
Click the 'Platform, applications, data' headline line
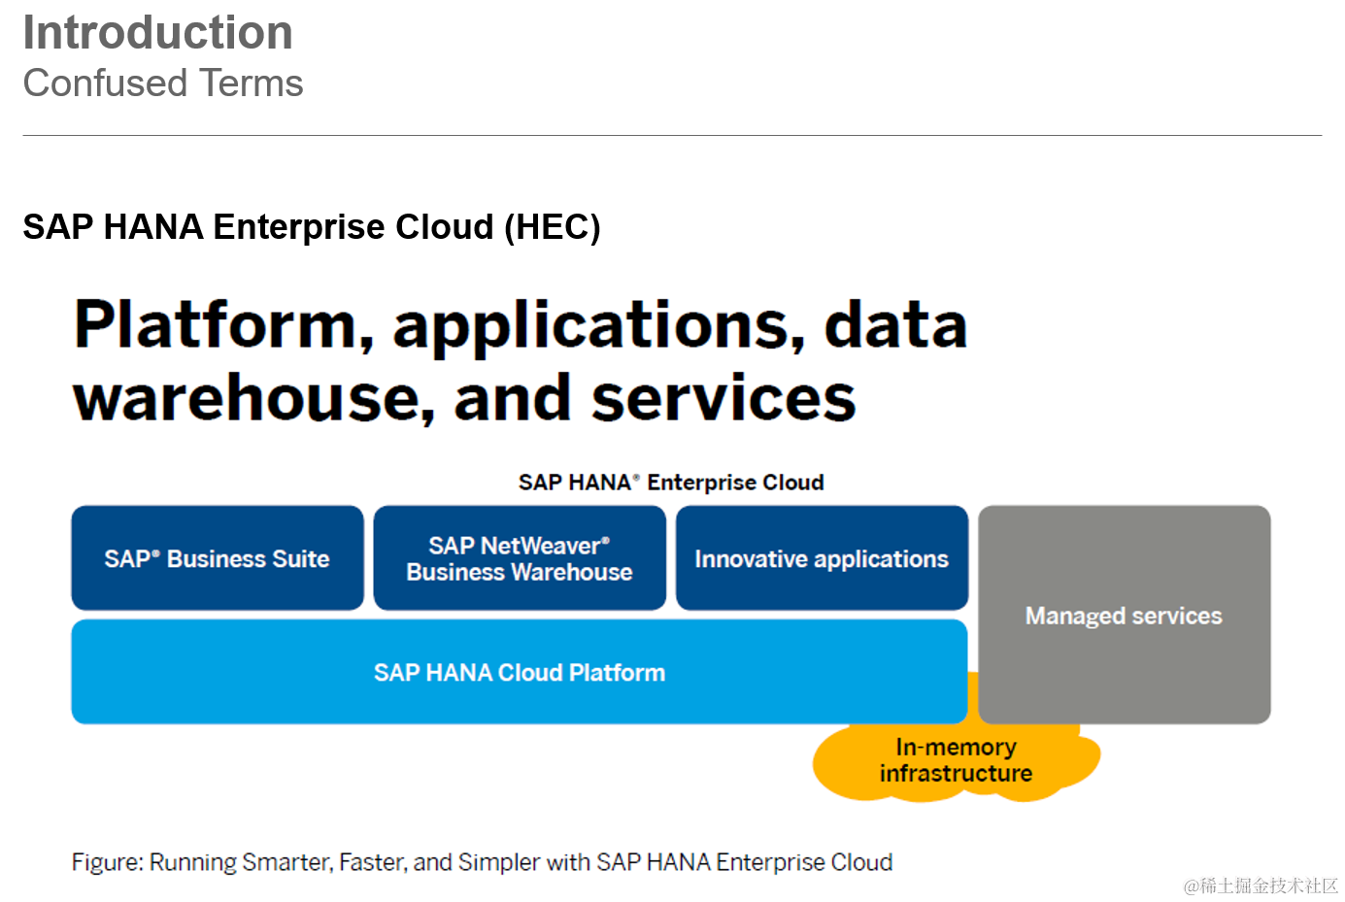[521, 325]
